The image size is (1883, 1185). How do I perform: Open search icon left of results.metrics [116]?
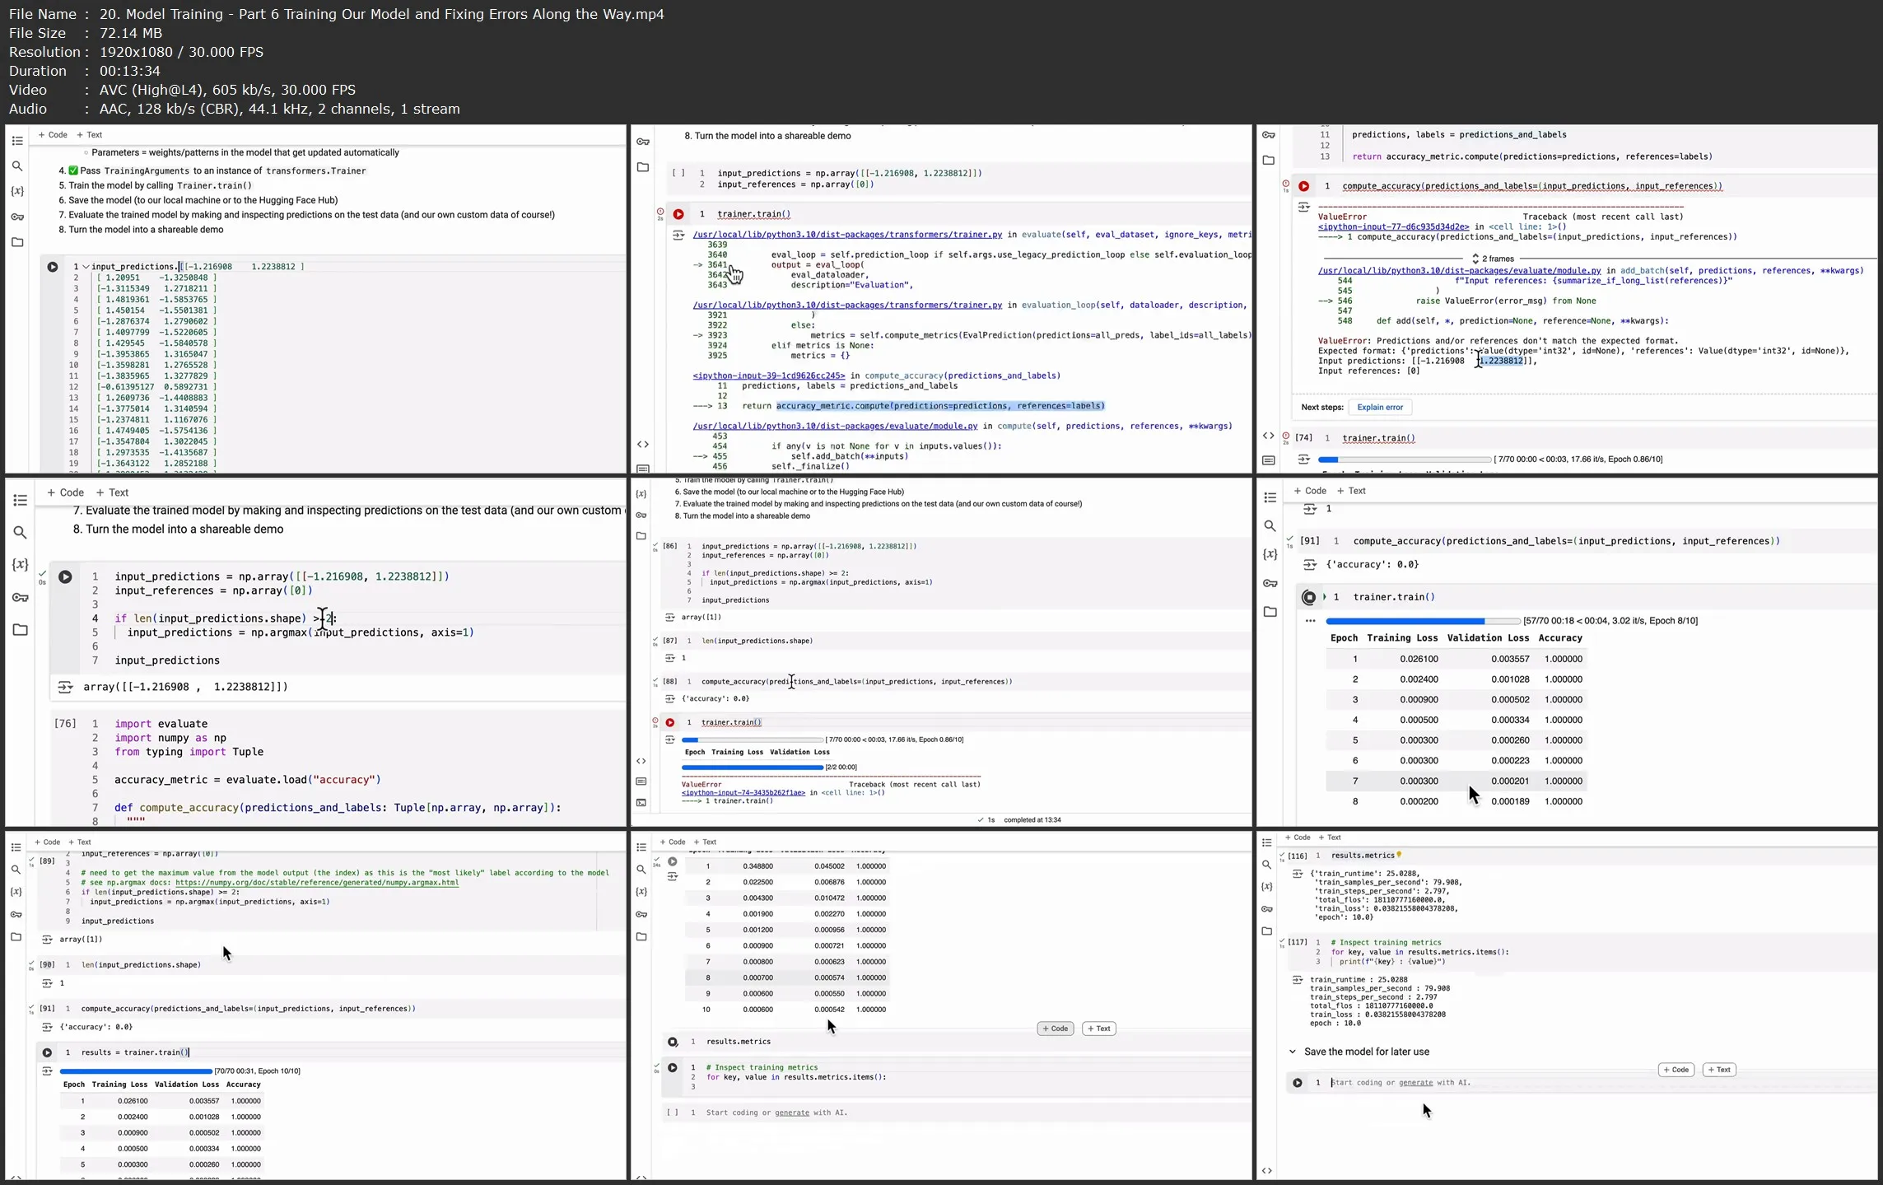click(1266, 865)
